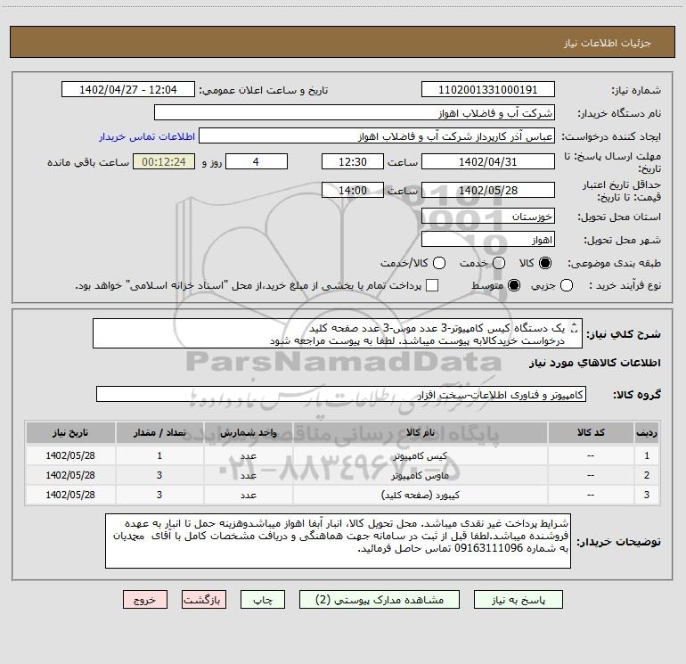The image size is (686, 664).
Task: Click the 14:00 validity time field
Action: 353,190
